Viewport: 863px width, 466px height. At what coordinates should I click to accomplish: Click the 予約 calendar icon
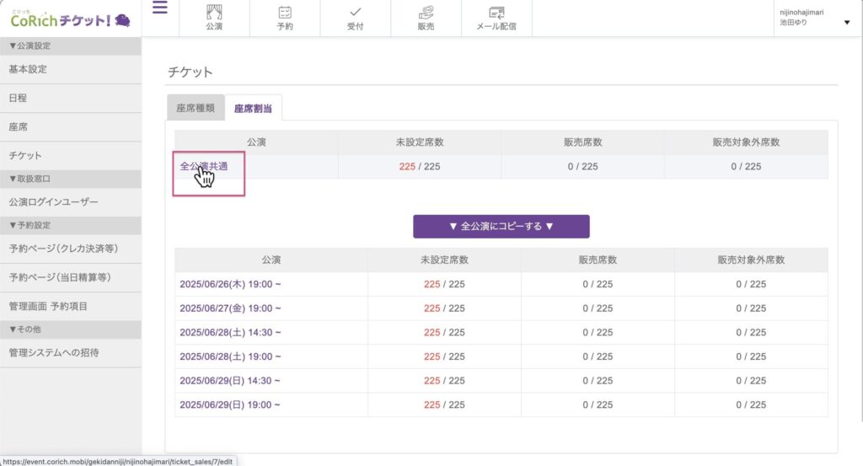[285, 13]
